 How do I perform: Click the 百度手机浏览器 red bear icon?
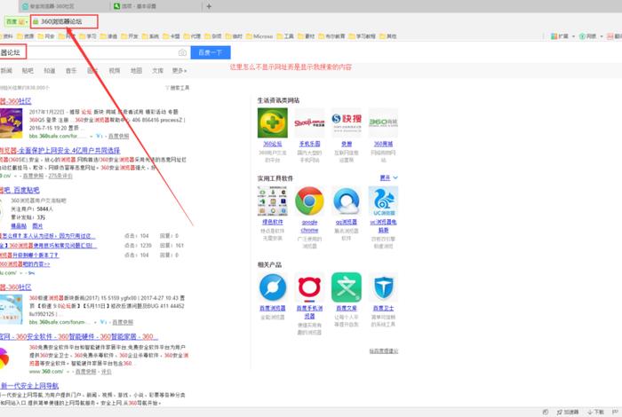point(309,287)
